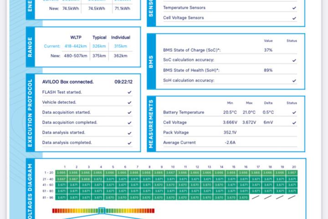Click the Data acquisition completed checkmark
Screen dimensions: 328x219
click(x=129, y=123)
